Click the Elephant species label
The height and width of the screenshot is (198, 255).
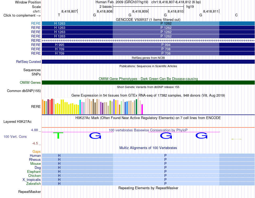point(34,172)
